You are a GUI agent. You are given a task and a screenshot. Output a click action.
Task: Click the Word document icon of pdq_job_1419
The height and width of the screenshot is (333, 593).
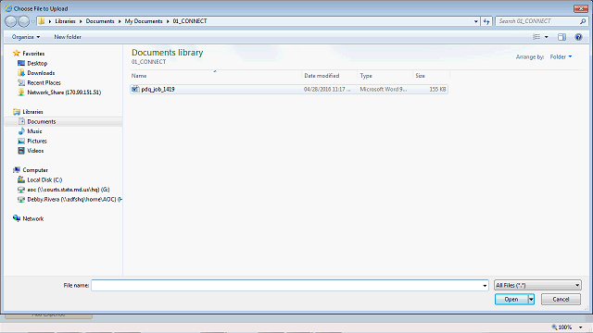(x=135, y=89)
